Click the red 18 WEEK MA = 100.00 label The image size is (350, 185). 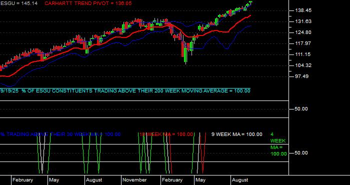tap(166, 134)
